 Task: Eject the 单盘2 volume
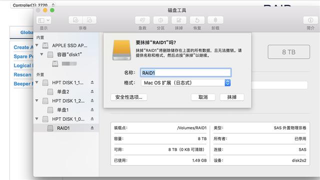click(x=92, y=91)
